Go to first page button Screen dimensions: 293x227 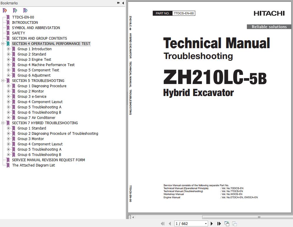(x=163, y=224)
